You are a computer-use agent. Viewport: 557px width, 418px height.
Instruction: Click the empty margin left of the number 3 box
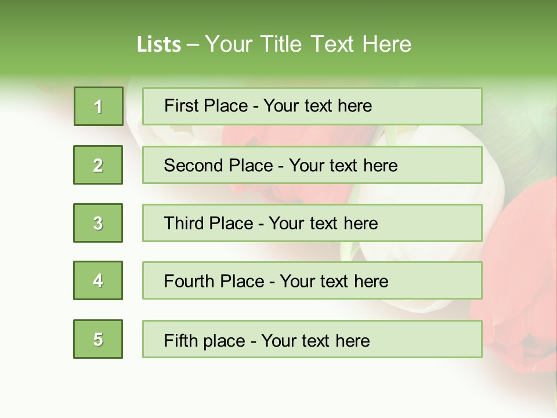tap(35, 223)
